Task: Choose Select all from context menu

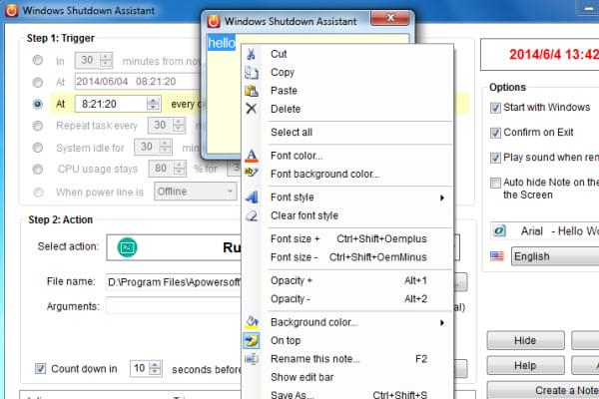Action: tap(292, 132)
